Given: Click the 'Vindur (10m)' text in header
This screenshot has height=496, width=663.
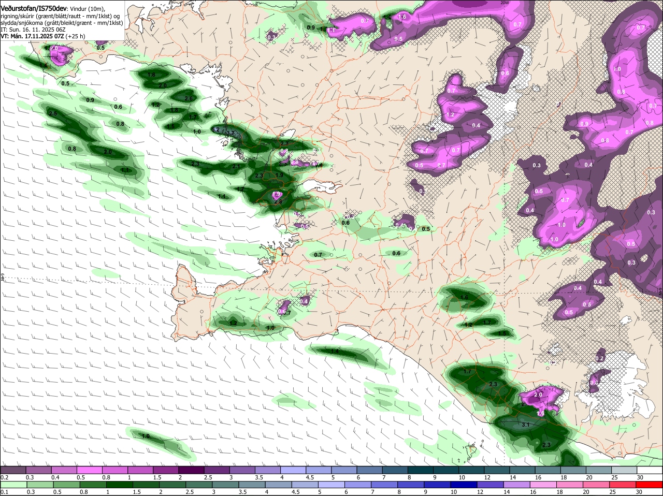Looking at the screenshot, I should 88,9.
